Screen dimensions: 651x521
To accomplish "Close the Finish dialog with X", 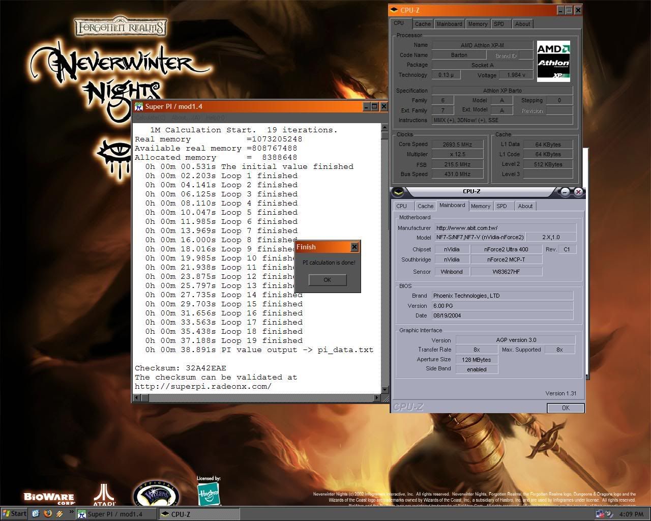I will point(354,247).
